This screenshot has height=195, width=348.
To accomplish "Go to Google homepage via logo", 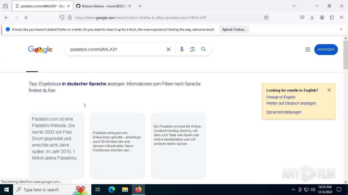I will coord(40,49).
